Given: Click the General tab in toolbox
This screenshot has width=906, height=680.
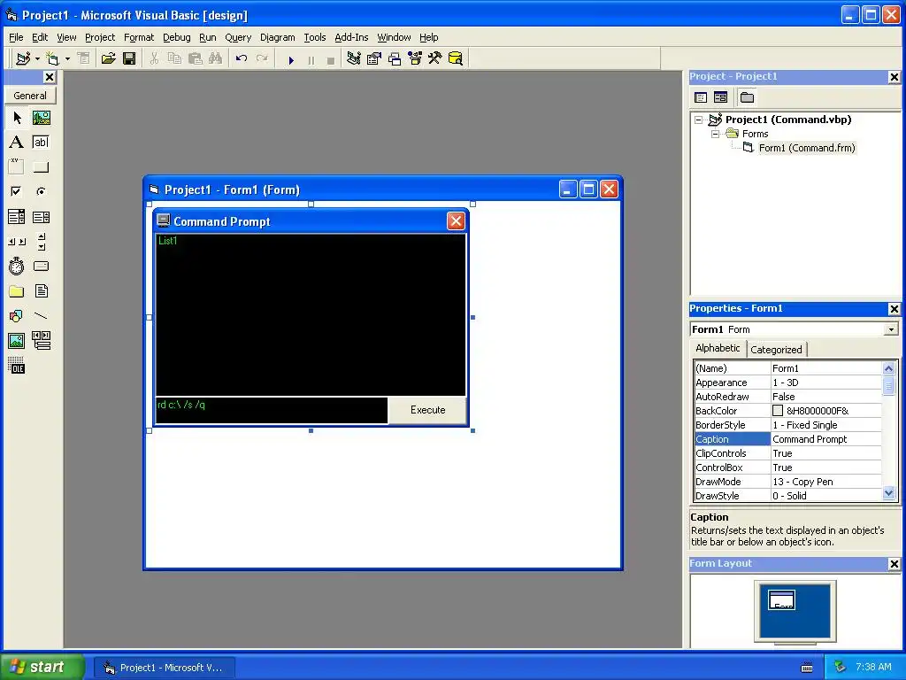Looking at the screenshot, I should [x=30, y=96].
